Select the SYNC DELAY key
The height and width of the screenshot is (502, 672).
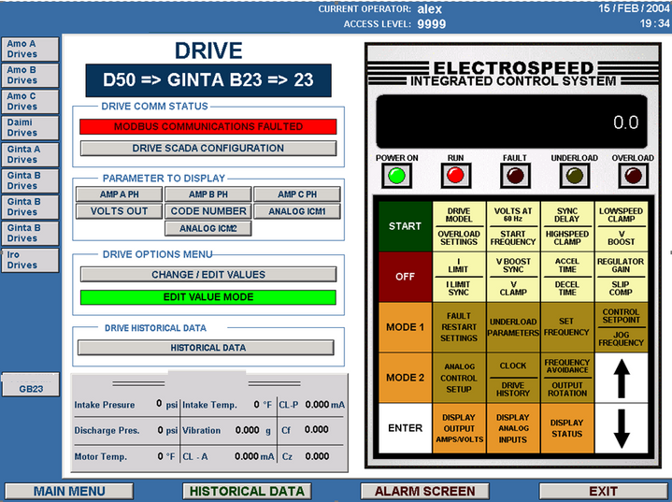(x=567, y=215)
